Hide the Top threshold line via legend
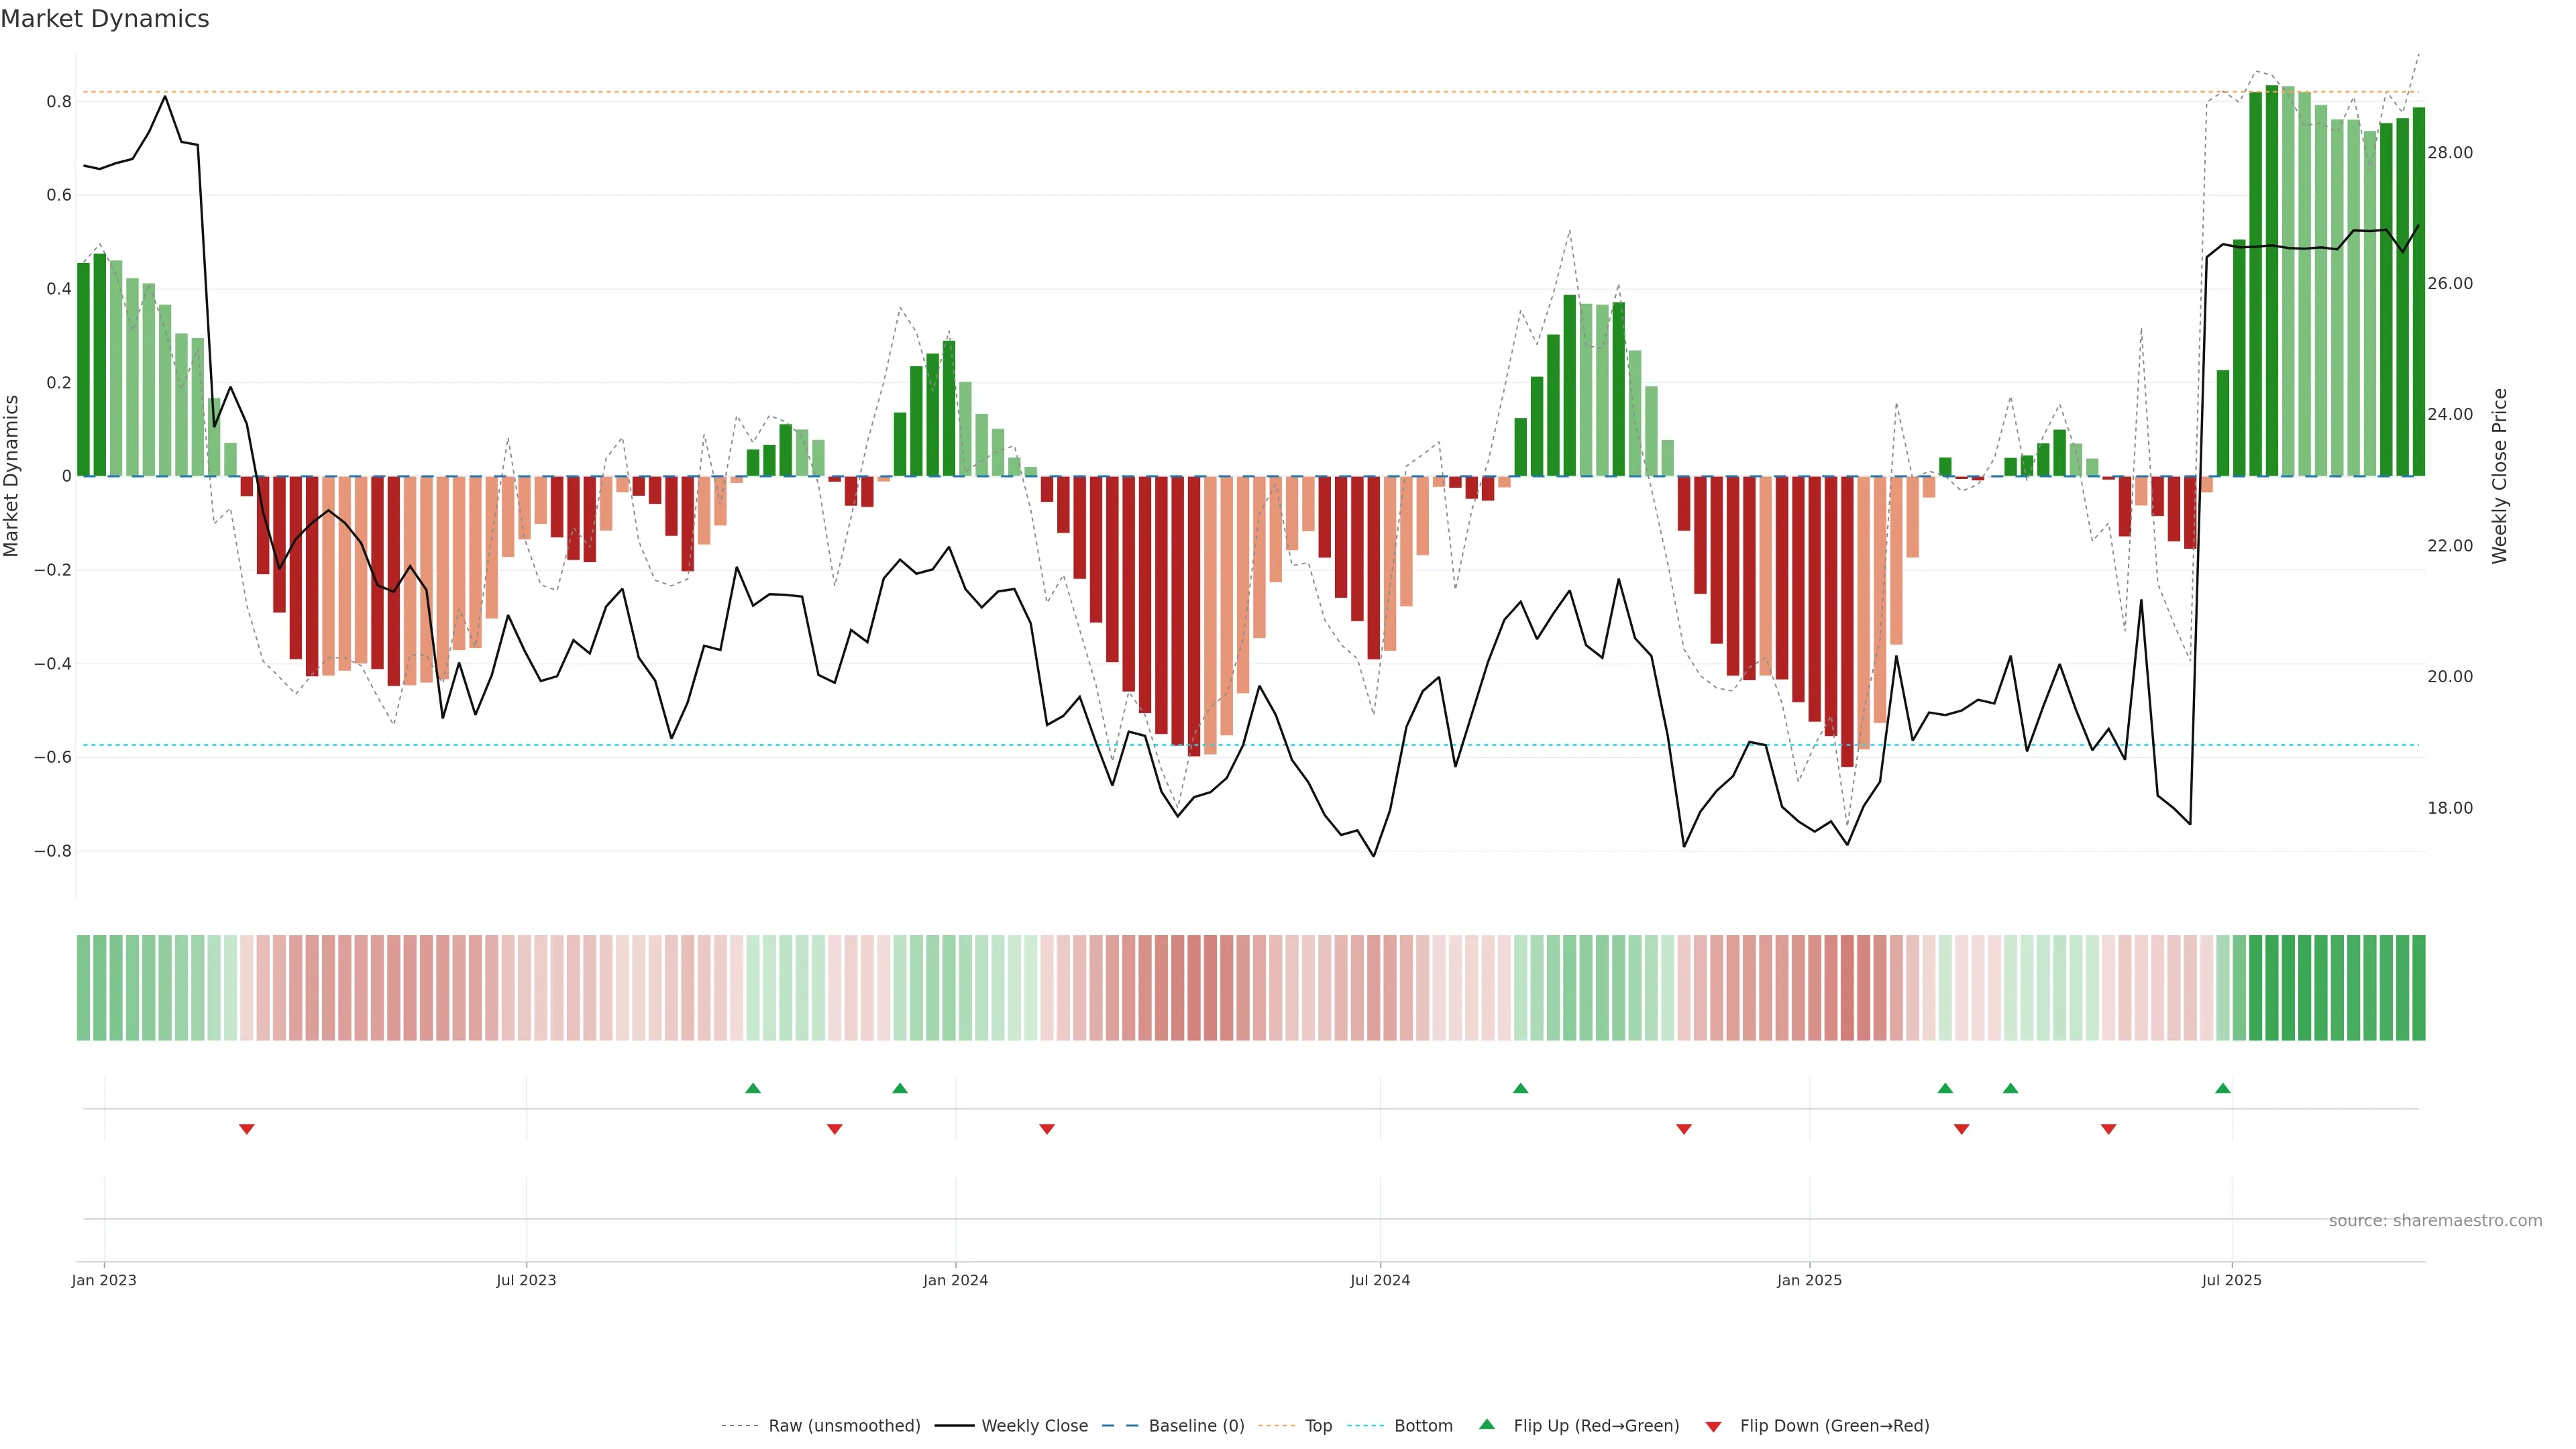Image resolution: width=2576 pixels, height=1449 pixels. (1318, 1426)
